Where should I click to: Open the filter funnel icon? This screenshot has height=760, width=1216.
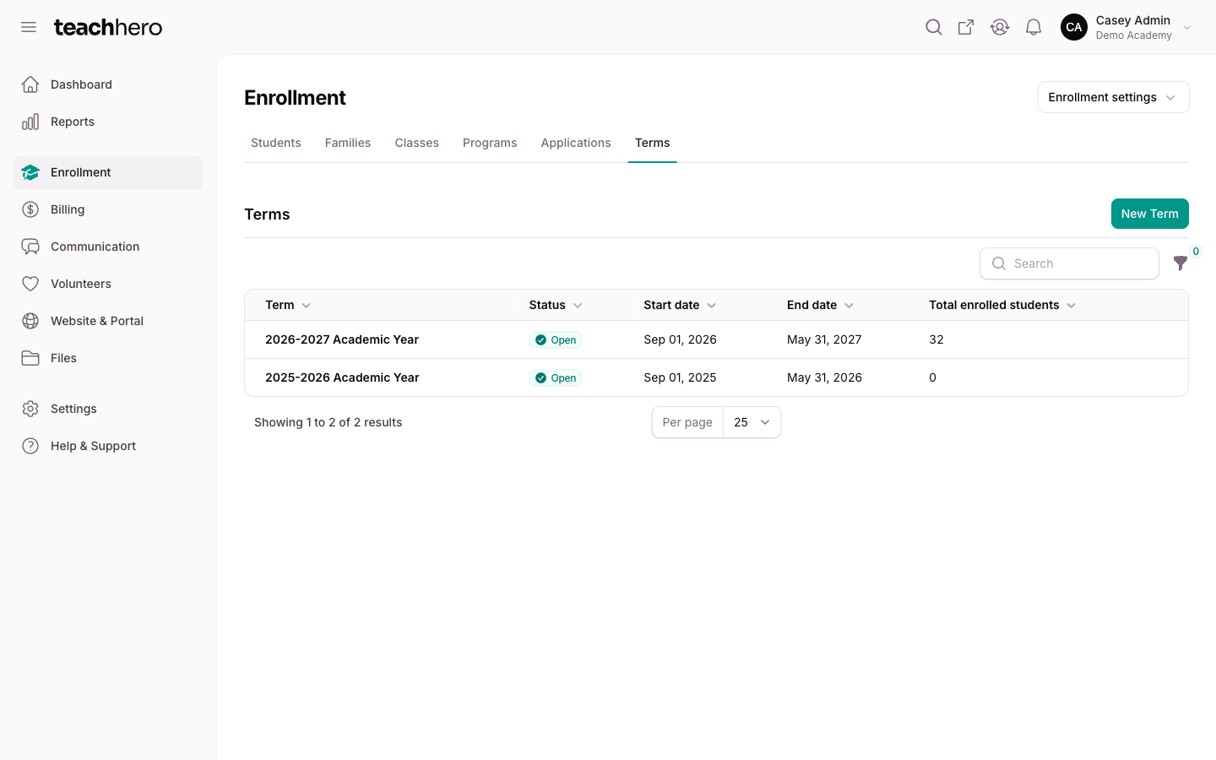(1181, 263)
